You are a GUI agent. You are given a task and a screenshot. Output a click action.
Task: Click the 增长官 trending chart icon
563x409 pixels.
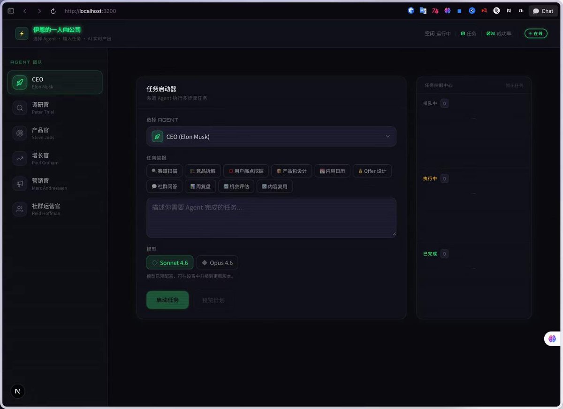(20, 158)
